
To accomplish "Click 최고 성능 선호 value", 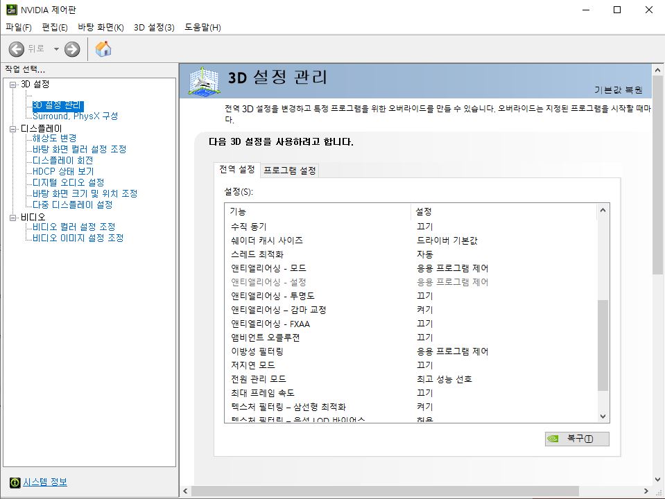I will (444, 379).
